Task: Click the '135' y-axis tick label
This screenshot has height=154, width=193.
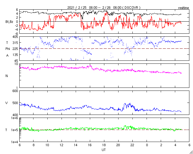Action: [16, 55]
